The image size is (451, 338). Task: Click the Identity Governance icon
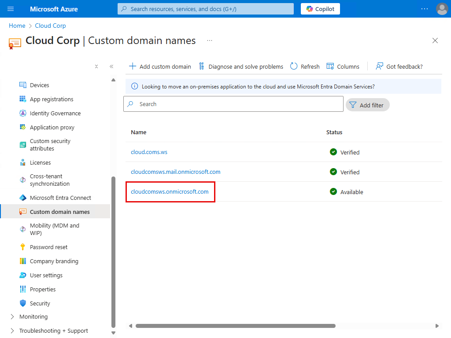click(x=23, y=113)
